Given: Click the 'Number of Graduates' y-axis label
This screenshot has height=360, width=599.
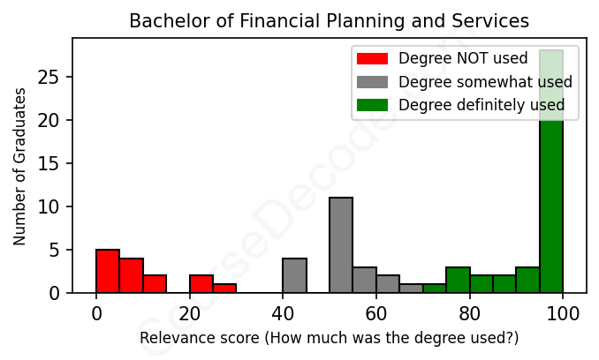Looking at the screenshot, I should point(19,166).
